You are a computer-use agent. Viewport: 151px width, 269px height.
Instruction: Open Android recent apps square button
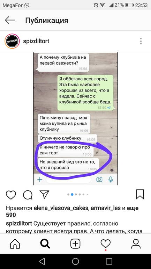pyautogui.click(x=109, y=261)
